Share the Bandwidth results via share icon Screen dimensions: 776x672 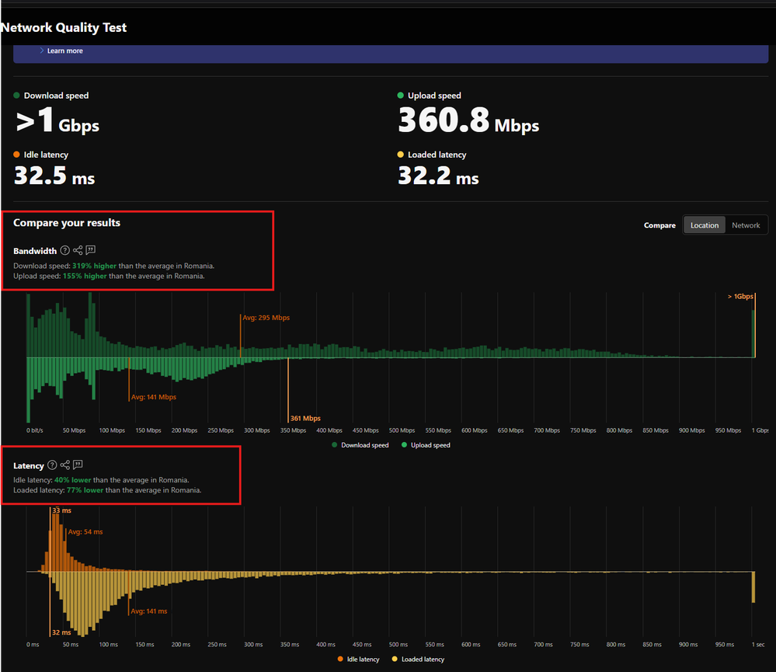click(x=78, y=250)
